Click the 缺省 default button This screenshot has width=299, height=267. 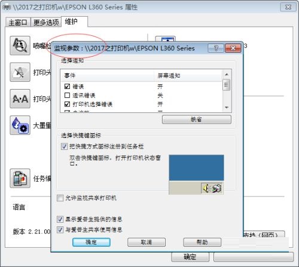click(x=197, y=119)
